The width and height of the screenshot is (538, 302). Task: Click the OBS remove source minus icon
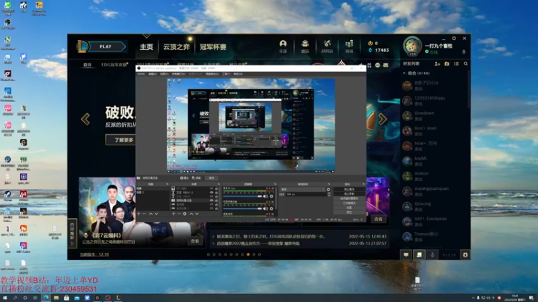click(179, 213)
